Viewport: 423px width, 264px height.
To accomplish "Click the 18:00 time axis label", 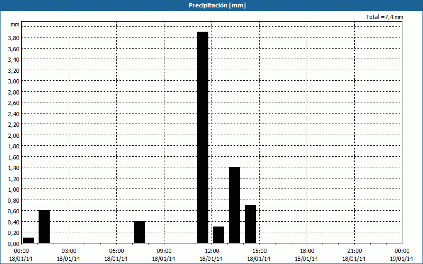I will [x=307, y=251].
